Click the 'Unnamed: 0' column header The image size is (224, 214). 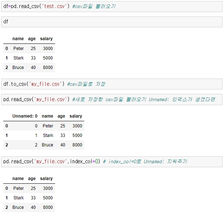[25, 116]
